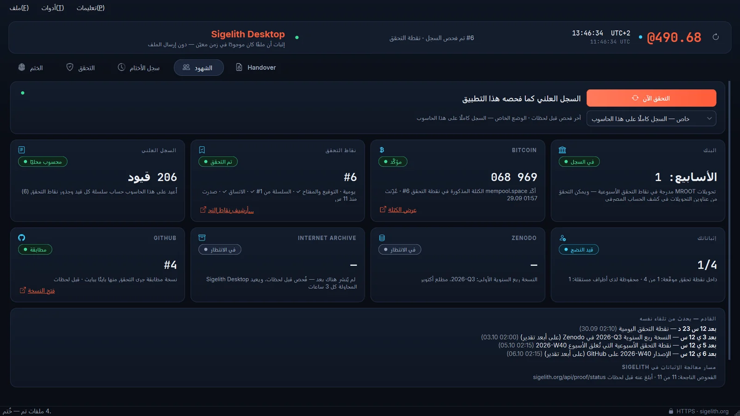Switch to the الختم tab

coord(31,67)
